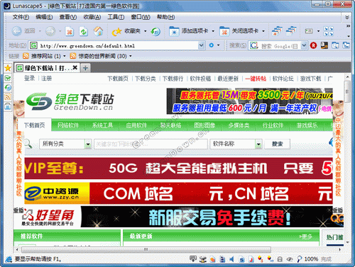Open the new tab plus button

tap(85, 68)
